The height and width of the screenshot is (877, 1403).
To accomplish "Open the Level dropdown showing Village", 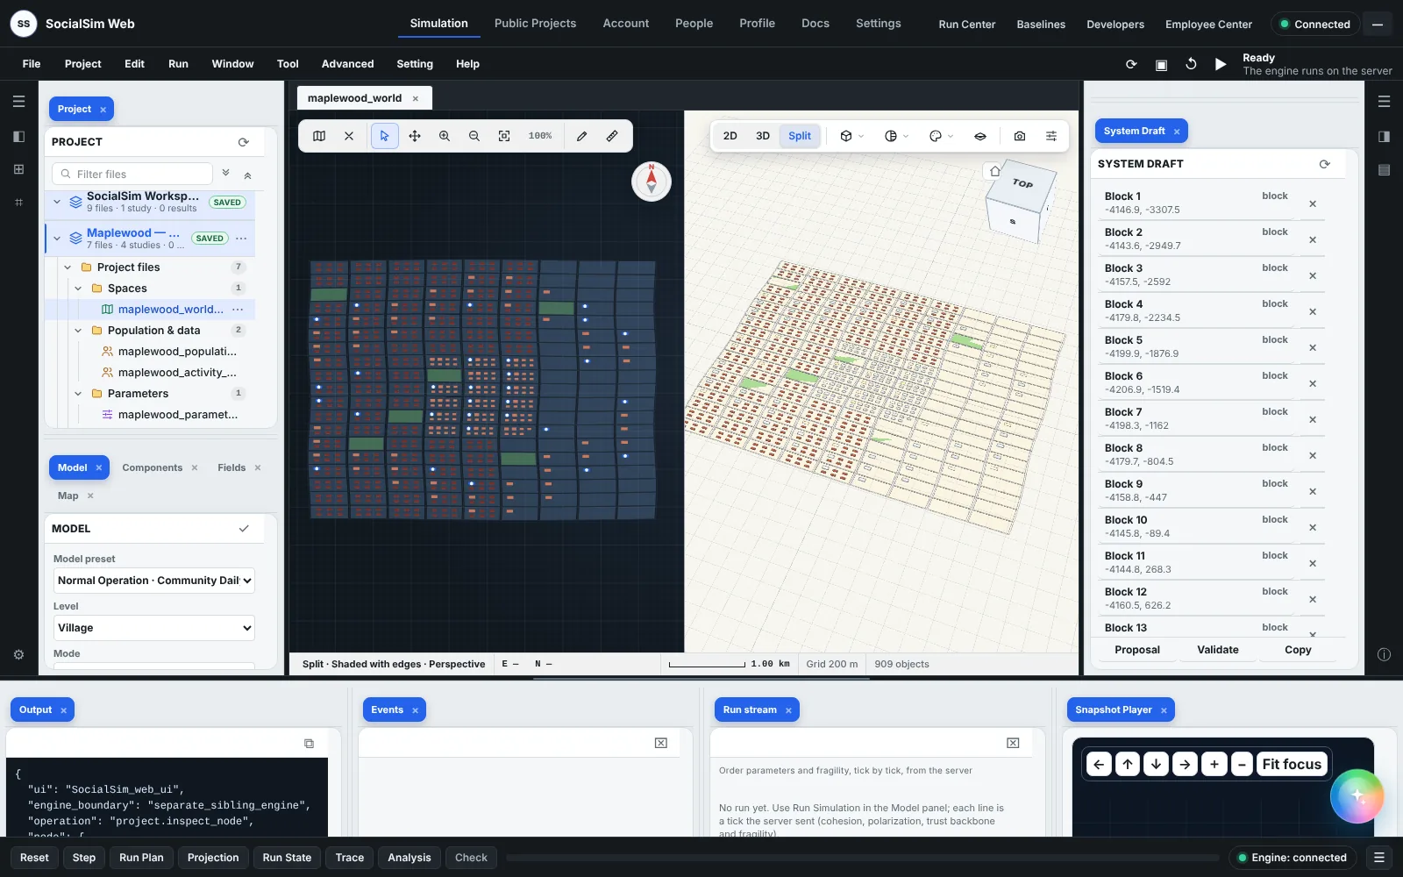I will [x=154, y=628].
